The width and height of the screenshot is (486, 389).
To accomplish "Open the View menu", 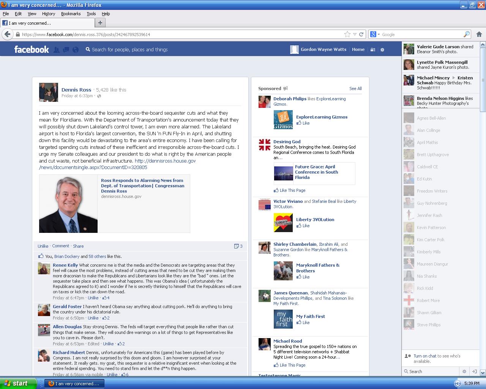I will pyautogui.click(x=32, y=14).
